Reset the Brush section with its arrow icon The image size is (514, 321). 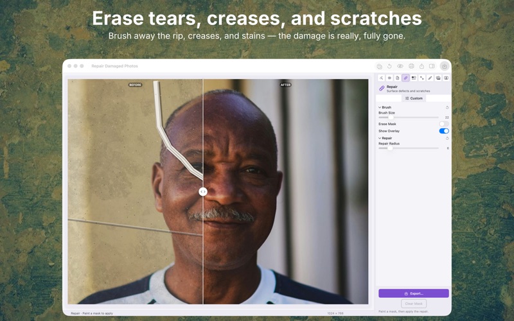[447, 107]
